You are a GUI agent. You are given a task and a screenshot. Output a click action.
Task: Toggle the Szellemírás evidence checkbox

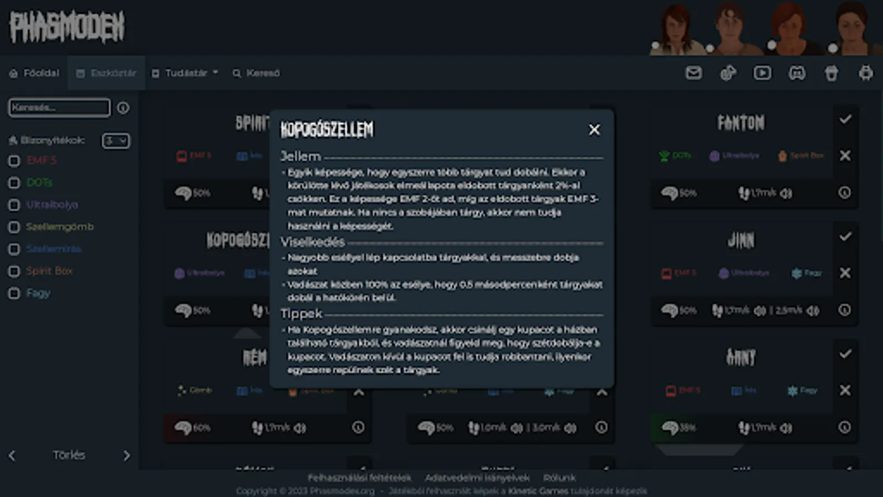pyautogui.click(x=14, y=249)
